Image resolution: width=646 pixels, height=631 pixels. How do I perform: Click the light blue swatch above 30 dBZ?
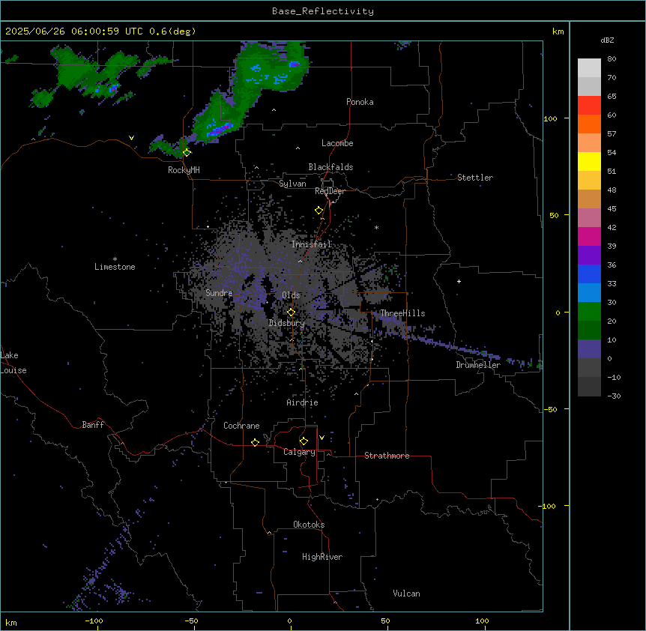coord(589,293)
